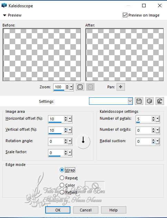Viewport: 167px width, 218px height.
Task: Open the Settings presets dropdown
Action: click(130, 101)
